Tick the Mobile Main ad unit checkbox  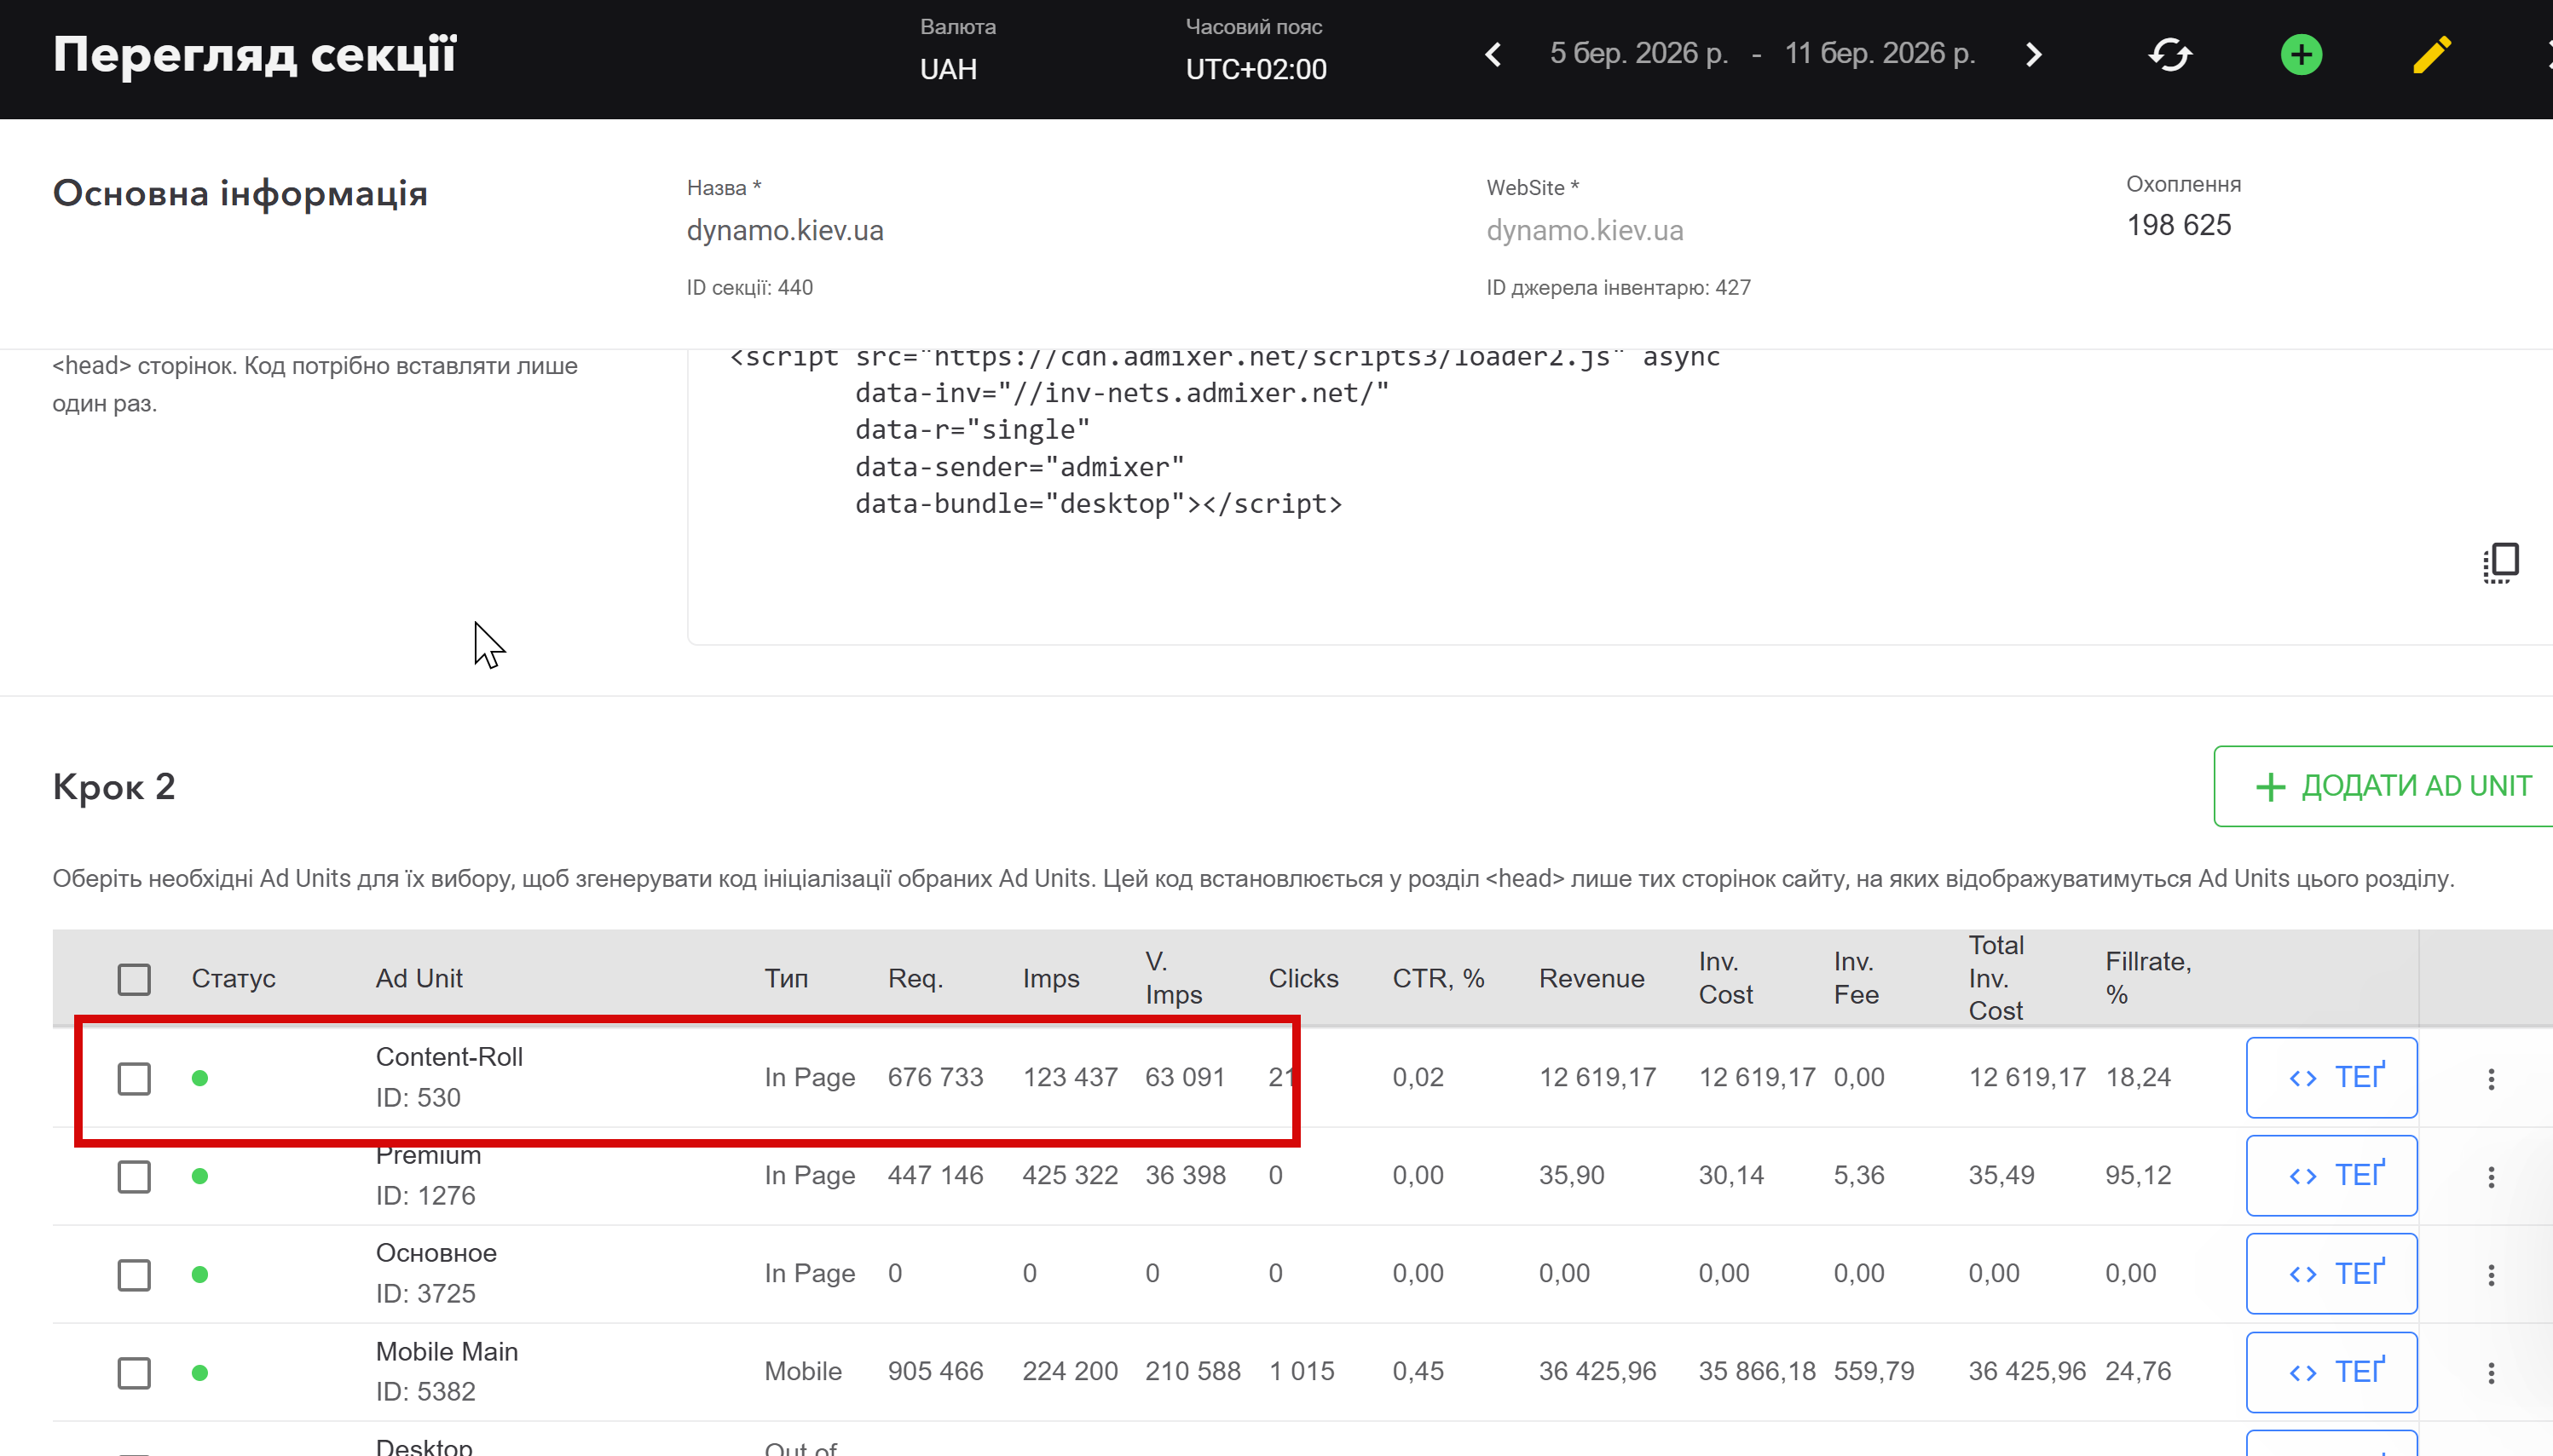coord(134,1372)
